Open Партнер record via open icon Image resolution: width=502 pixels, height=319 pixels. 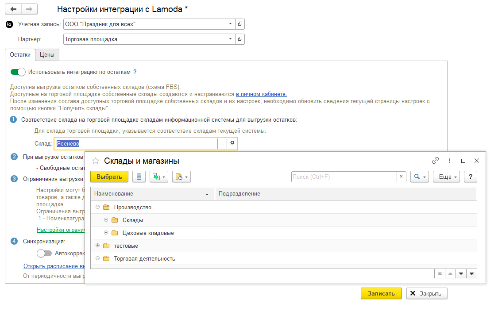240,39
